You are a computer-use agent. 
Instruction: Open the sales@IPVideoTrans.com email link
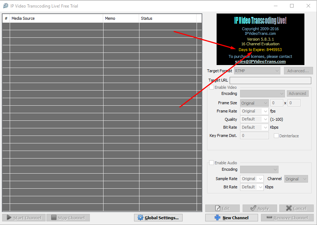coord(260,61)
